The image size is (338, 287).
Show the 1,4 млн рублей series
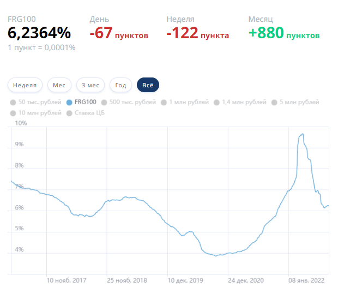tap(240, 102)
